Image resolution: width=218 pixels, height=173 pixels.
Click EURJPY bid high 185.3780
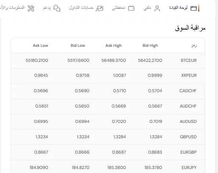(x=153, y=168)
